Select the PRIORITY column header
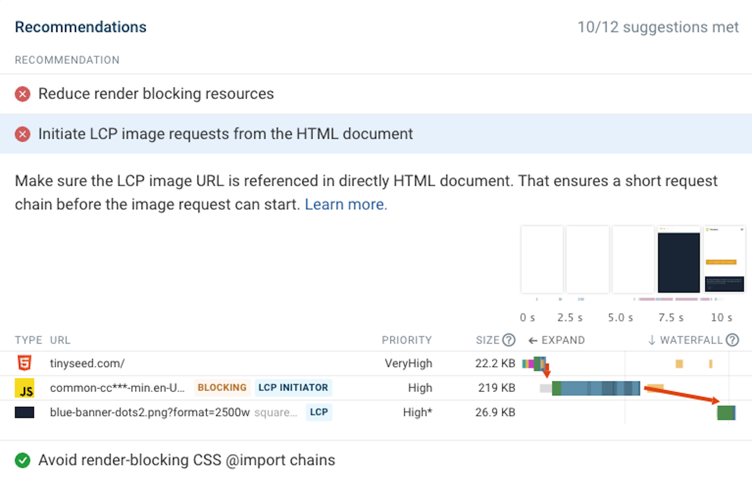Screen dimensions: 752x478 tap(407, 340)
